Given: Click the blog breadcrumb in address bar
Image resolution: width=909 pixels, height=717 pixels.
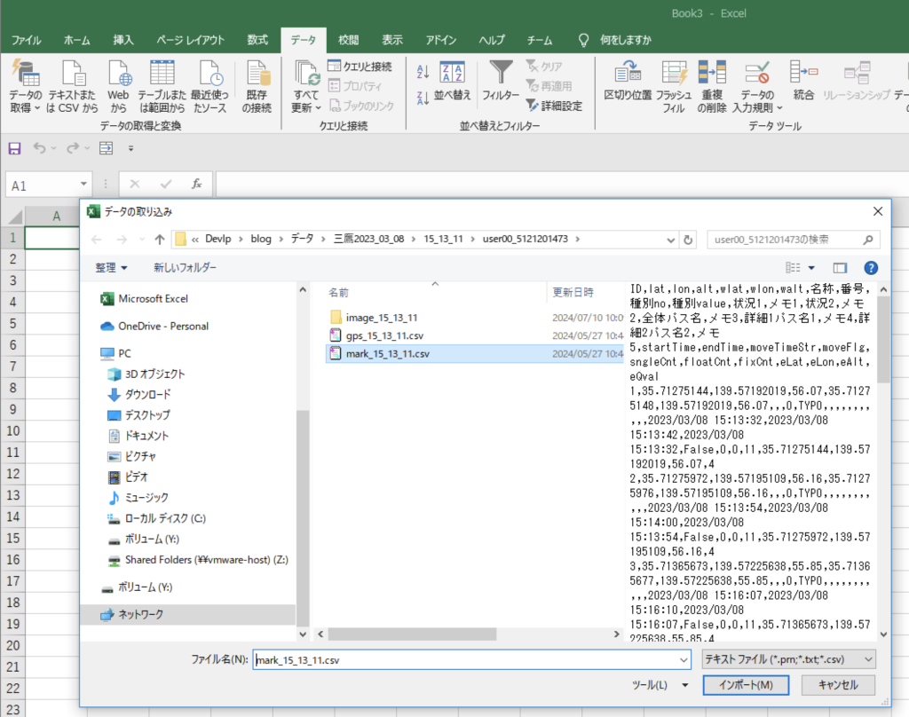Looking at the screenshot, I should click(261, 239).
